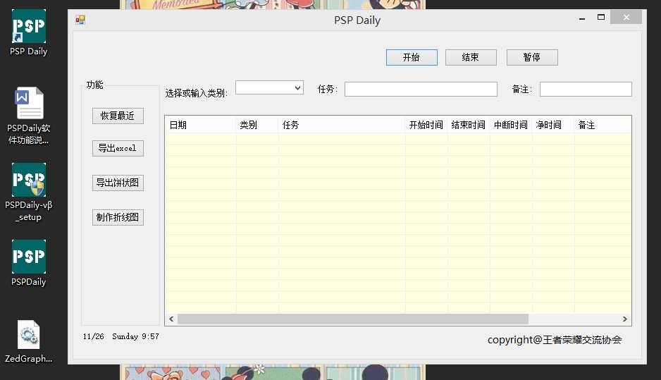Click the 任务 column header in table

tap(342, 125)
